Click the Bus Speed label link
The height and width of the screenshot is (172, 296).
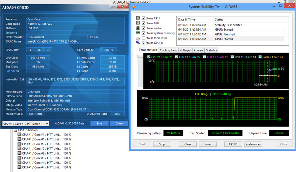[x=12, y=71]
